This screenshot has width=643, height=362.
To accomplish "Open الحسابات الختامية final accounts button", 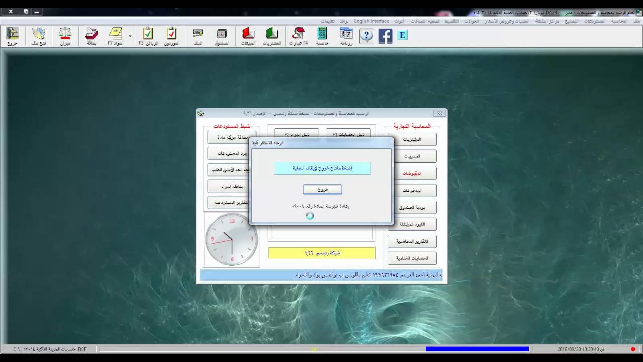I will point(412,258).
